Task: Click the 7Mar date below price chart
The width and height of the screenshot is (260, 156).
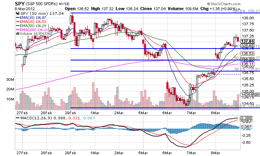Action: click(191, 113)
